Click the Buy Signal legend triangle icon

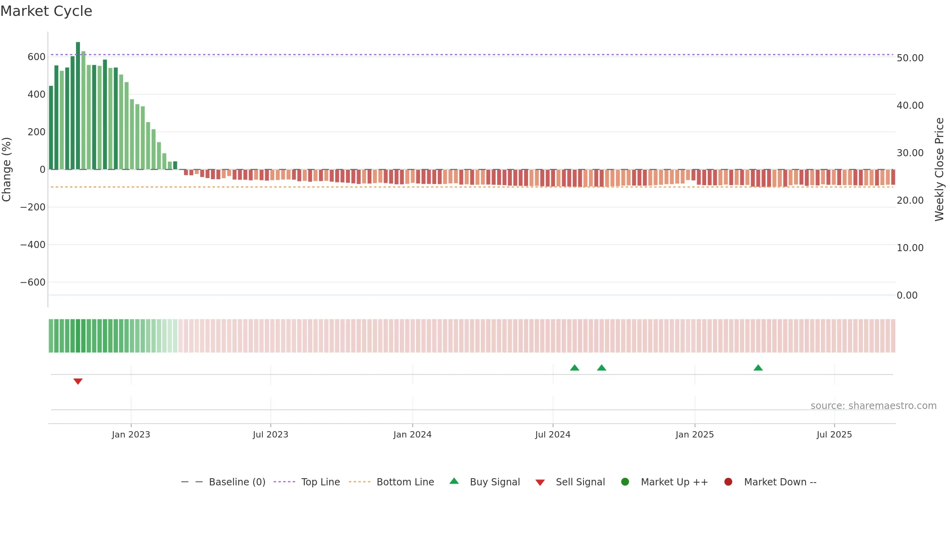(454, 481)
